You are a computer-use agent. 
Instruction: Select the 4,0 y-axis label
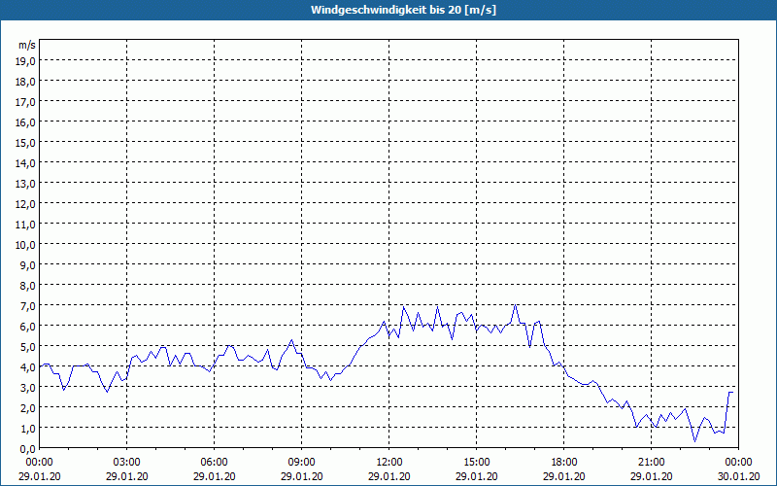(29, 367)
